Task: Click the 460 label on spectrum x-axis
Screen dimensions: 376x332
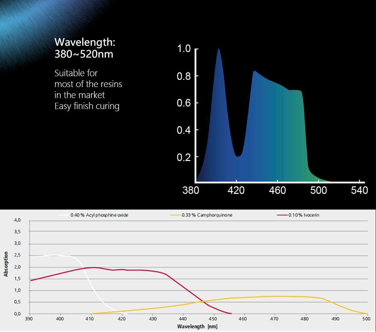Action: (277, 190)
